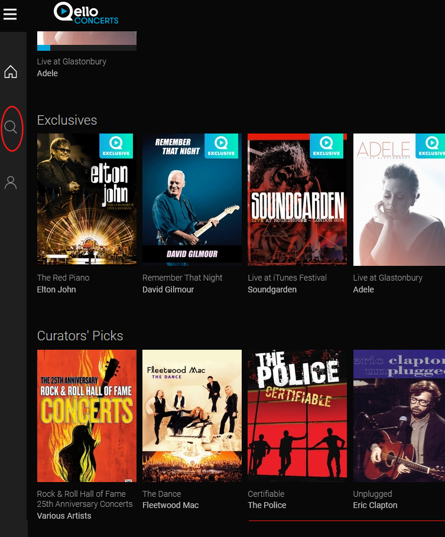Select the 'Various Artists' name
The height and width of the screenshot is (537, 445).
click(64, 516)
